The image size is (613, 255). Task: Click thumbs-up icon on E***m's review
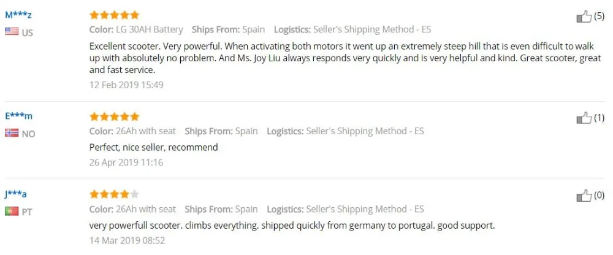point(584,118)
